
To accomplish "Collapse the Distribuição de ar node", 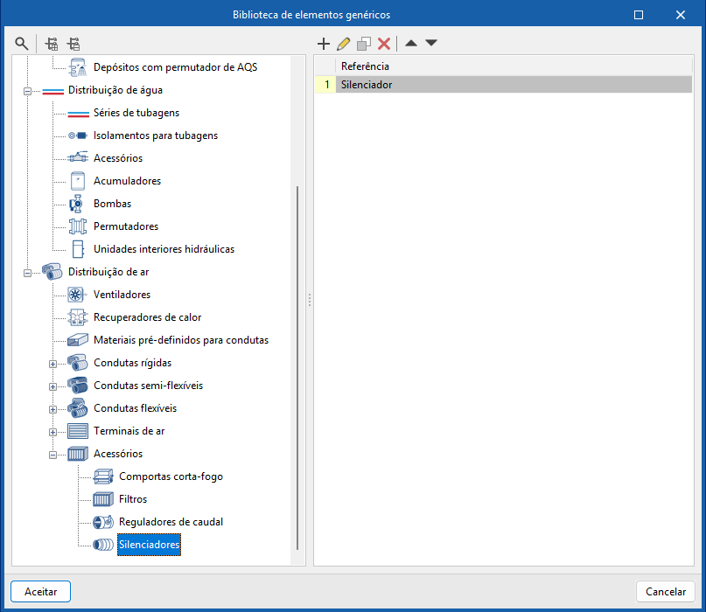I will pyautogui.click(x=28, y=272).
